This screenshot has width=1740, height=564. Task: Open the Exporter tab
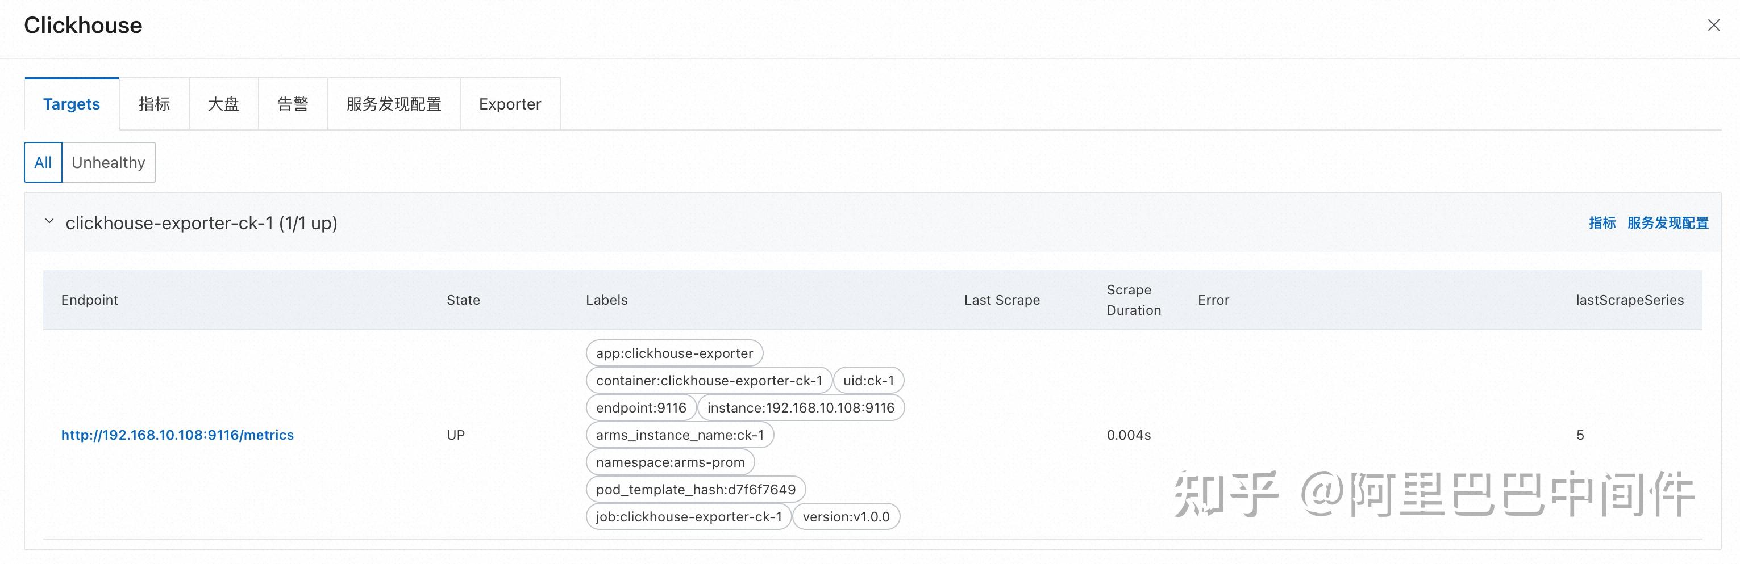coord(510,104)
